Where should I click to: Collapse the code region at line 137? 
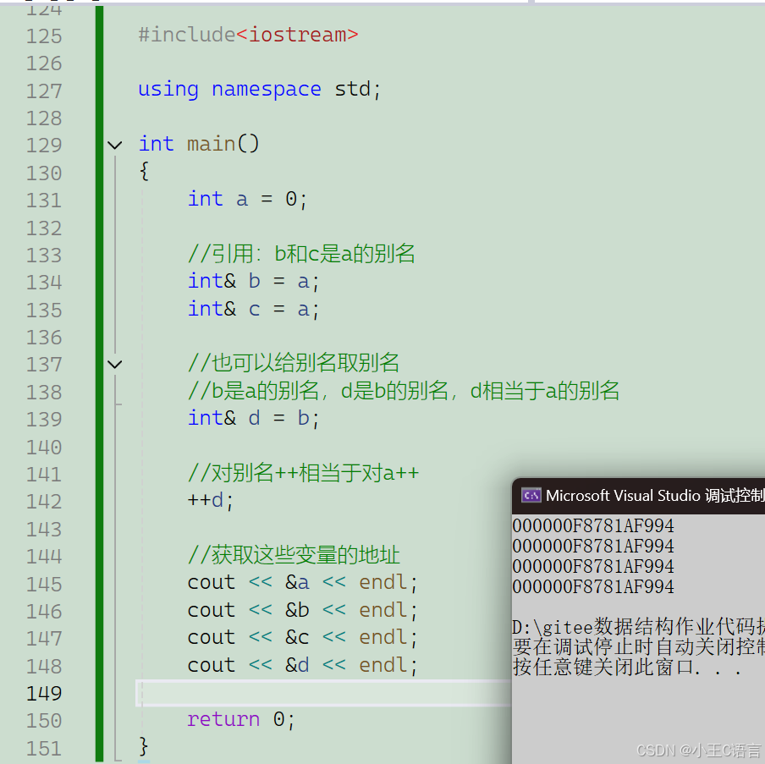pos(115,364)
